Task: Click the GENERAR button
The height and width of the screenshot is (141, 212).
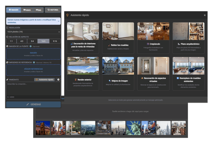Action: coord(34,104)
